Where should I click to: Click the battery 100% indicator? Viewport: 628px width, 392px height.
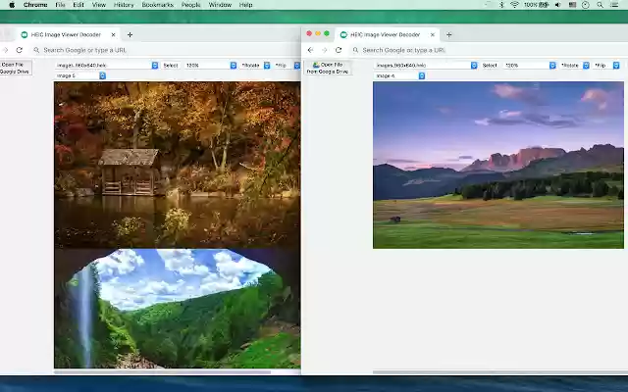pos(537,5)
